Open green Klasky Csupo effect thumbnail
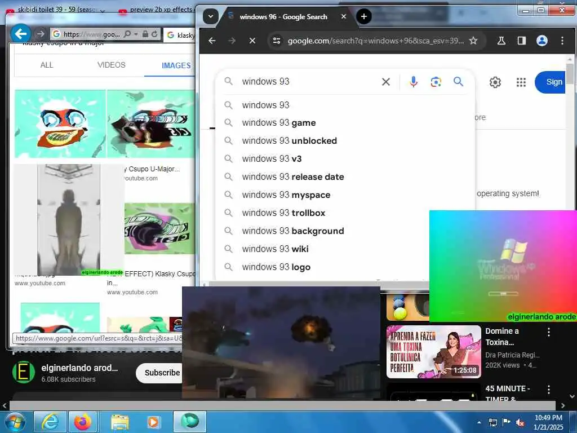This screenshot has height=433, width=577. (x=159, y=228)
